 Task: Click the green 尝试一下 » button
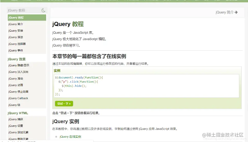[64, 103]
